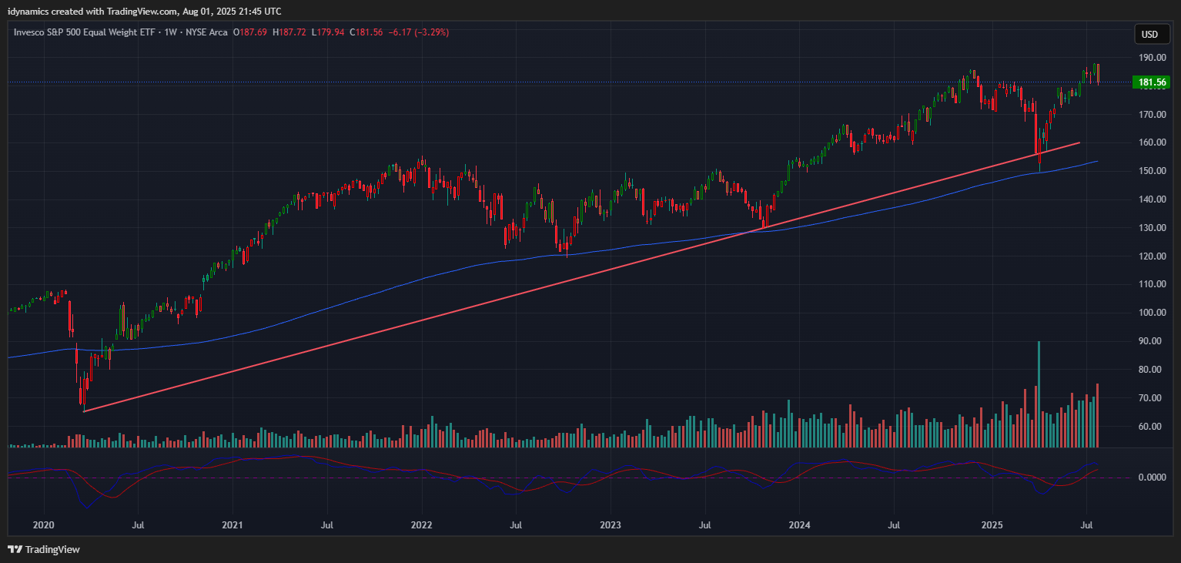Click the Jul label between 2023 and 2024
The height and width of the screenshot is (563, 1181).
pyautogui.click(x=704, y=525)
